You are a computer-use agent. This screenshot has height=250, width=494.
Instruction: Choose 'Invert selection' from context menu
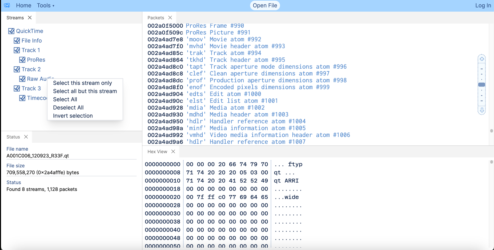72,116
